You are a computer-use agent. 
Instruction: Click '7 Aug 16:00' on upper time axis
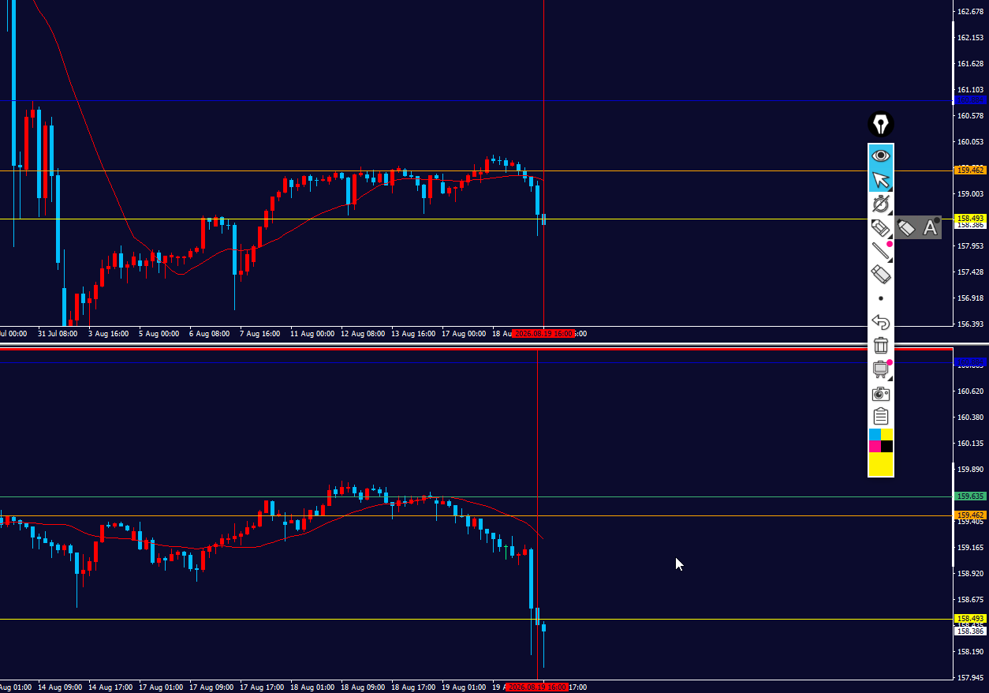(x=259, y=334)
